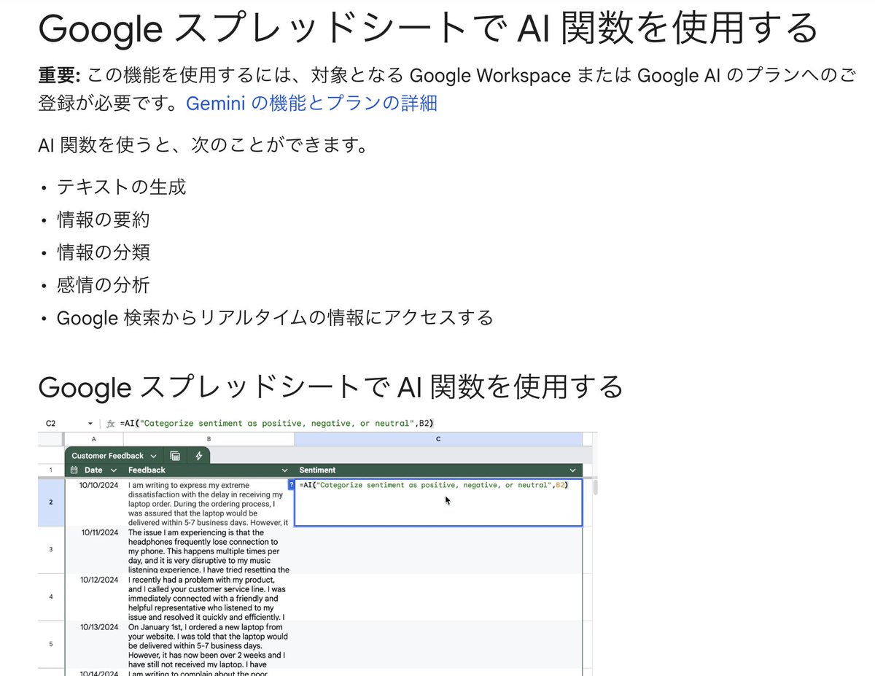
Task: Click feedback cell starting 'On January 1st'
Action: (209, 644)
